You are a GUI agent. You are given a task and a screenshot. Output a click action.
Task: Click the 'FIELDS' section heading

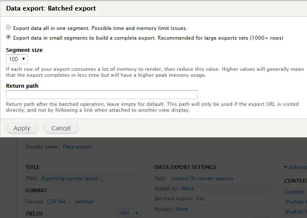(34, 213)
